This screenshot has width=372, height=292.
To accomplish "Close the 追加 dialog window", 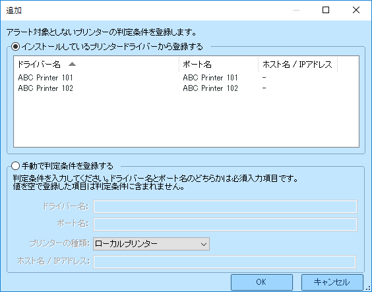I will [x=356, y=10].
